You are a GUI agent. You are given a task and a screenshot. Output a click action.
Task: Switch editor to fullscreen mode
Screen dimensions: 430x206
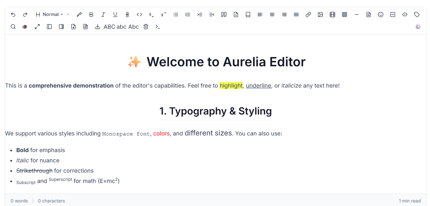pos(37,27)
